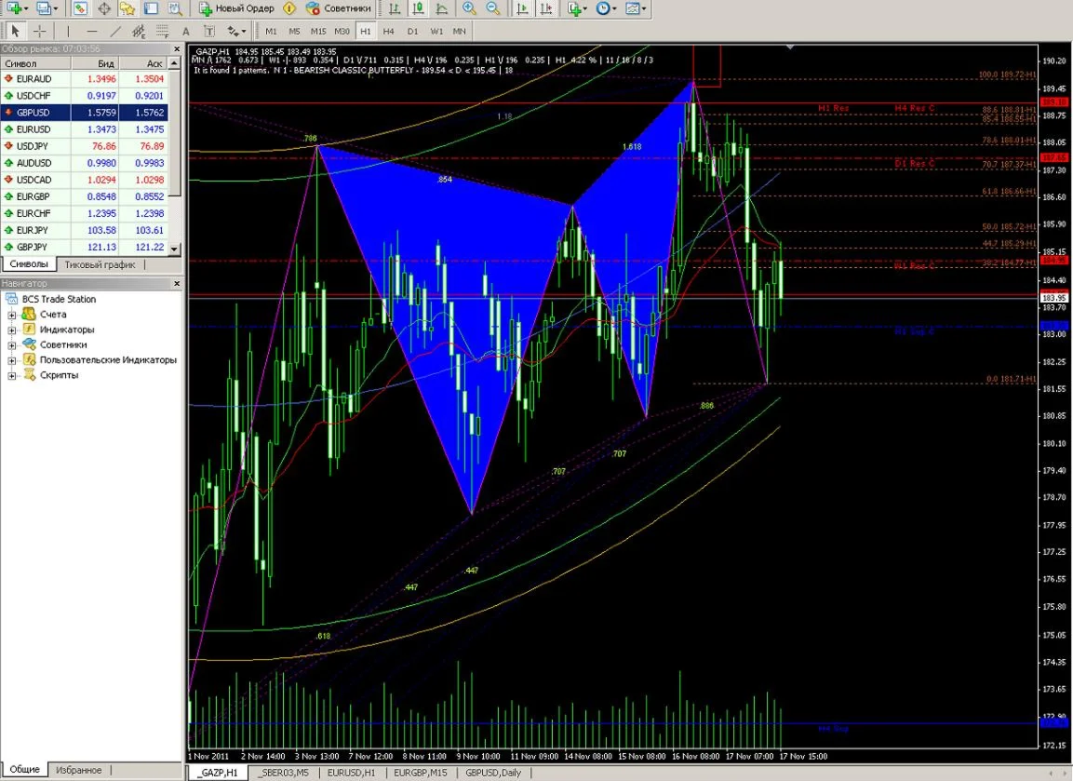Click the Символ column header
This screenshot has height=781, width=1073.
pos(35,63)
